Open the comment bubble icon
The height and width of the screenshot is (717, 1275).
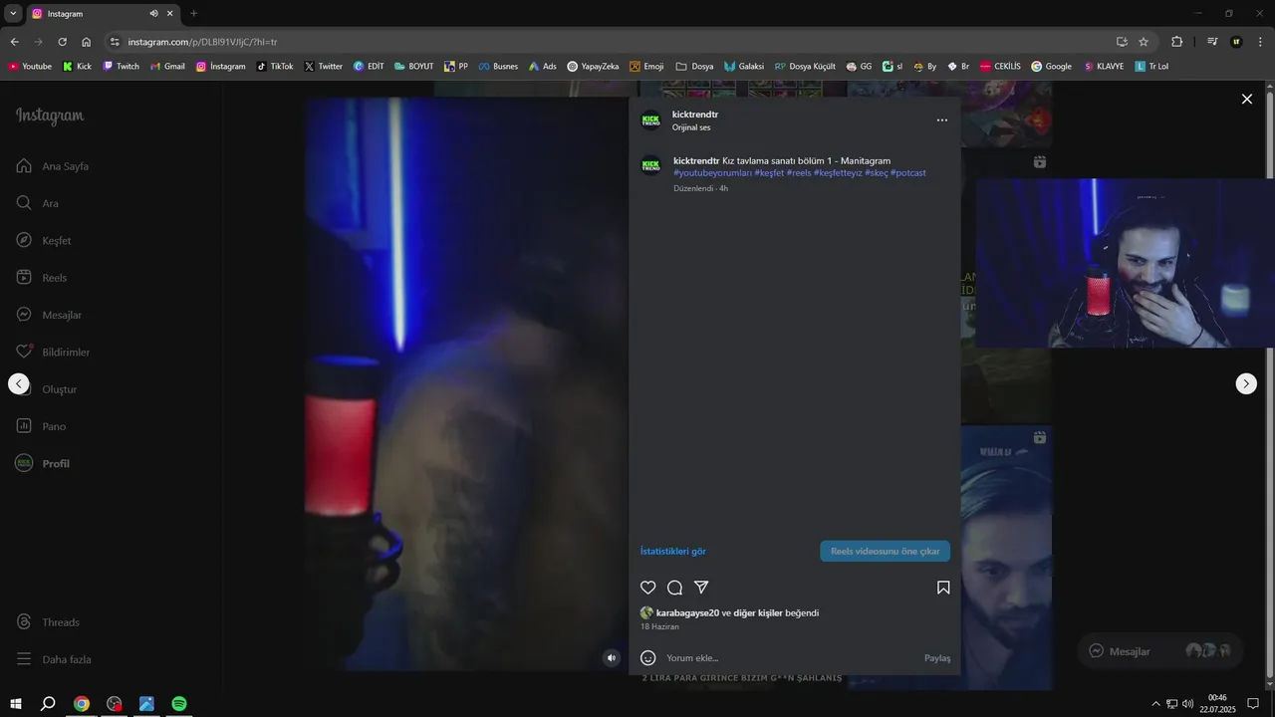point(674,588)
